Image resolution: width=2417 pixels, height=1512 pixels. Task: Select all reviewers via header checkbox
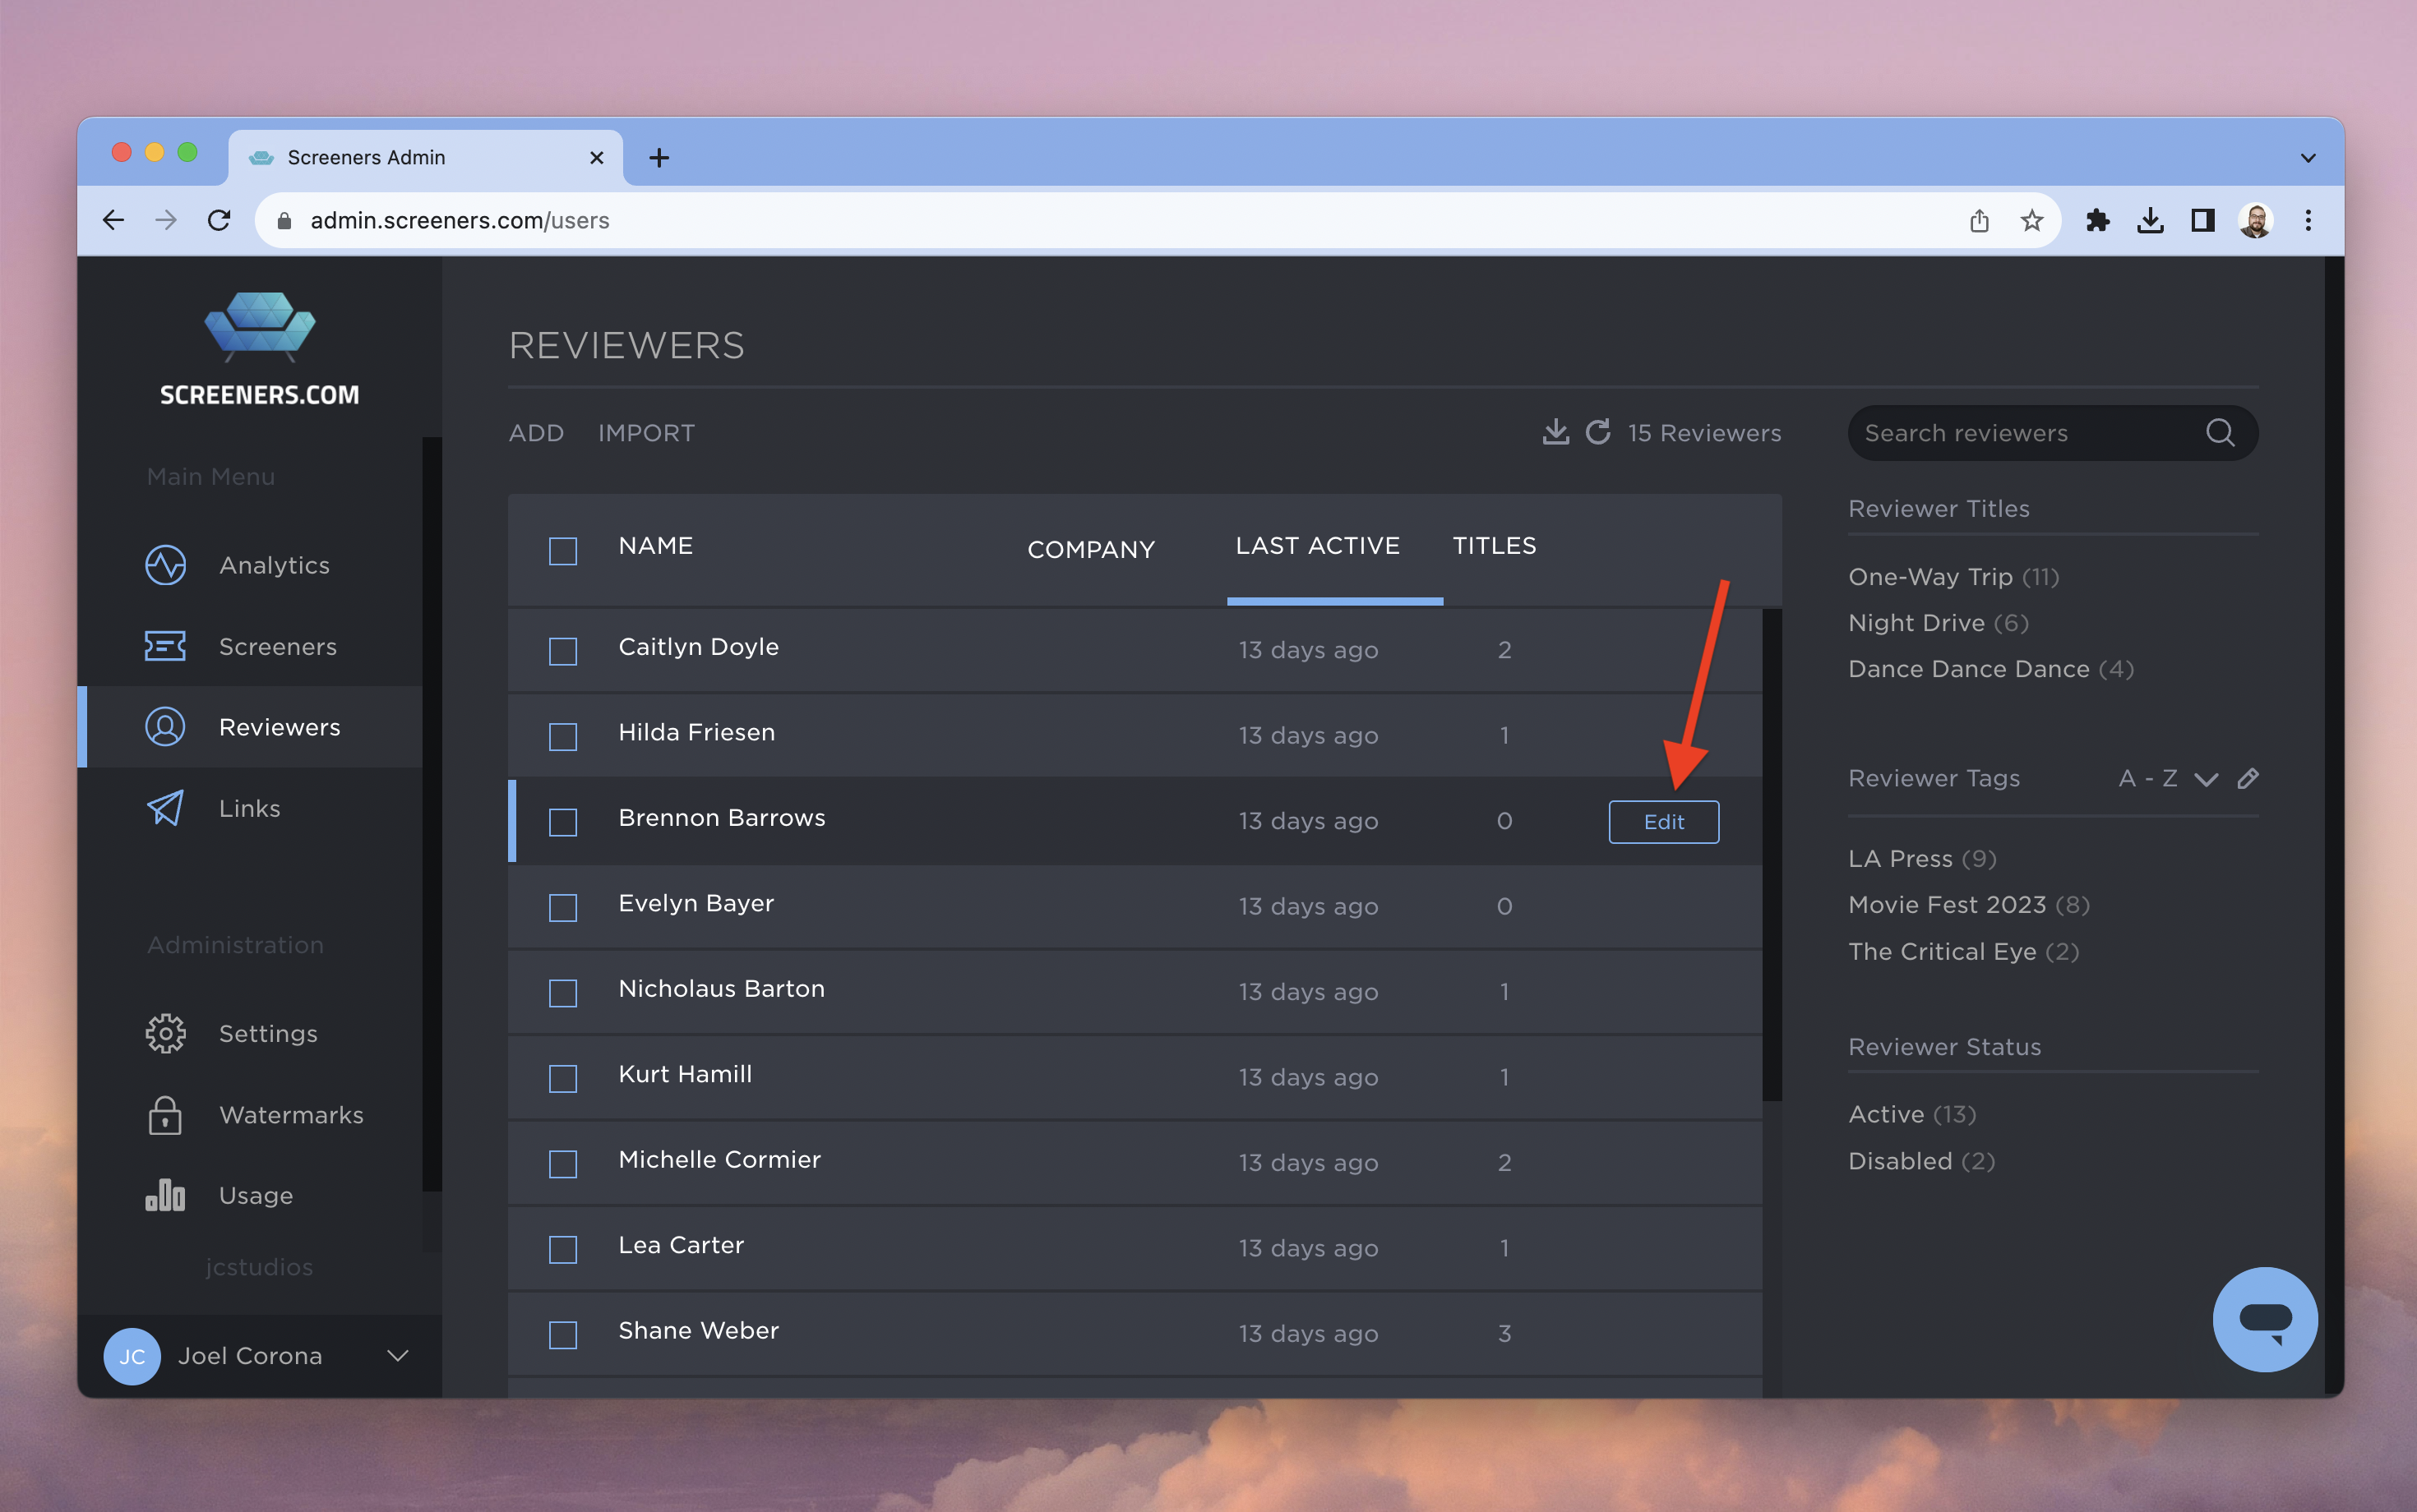click(x=563, y=551)
